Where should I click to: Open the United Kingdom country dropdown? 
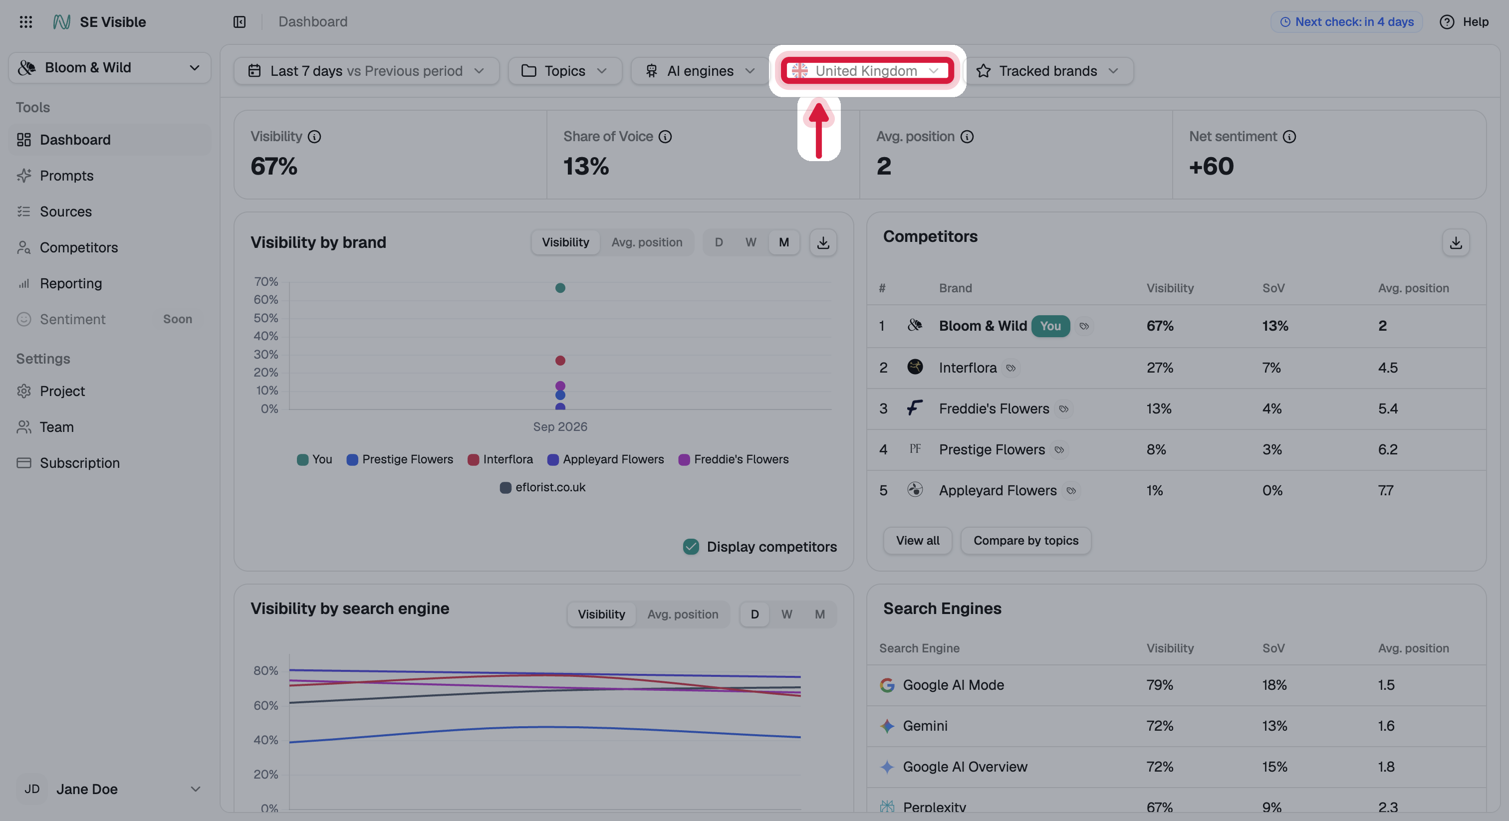866,71
